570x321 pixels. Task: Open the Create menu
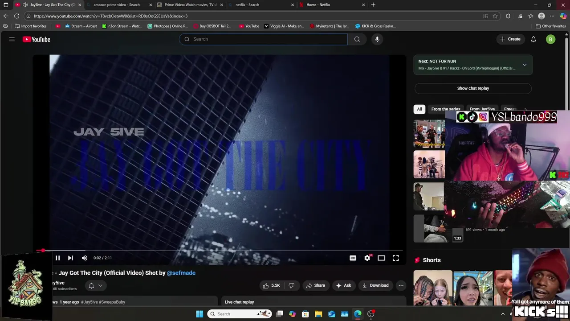point(510,39)
